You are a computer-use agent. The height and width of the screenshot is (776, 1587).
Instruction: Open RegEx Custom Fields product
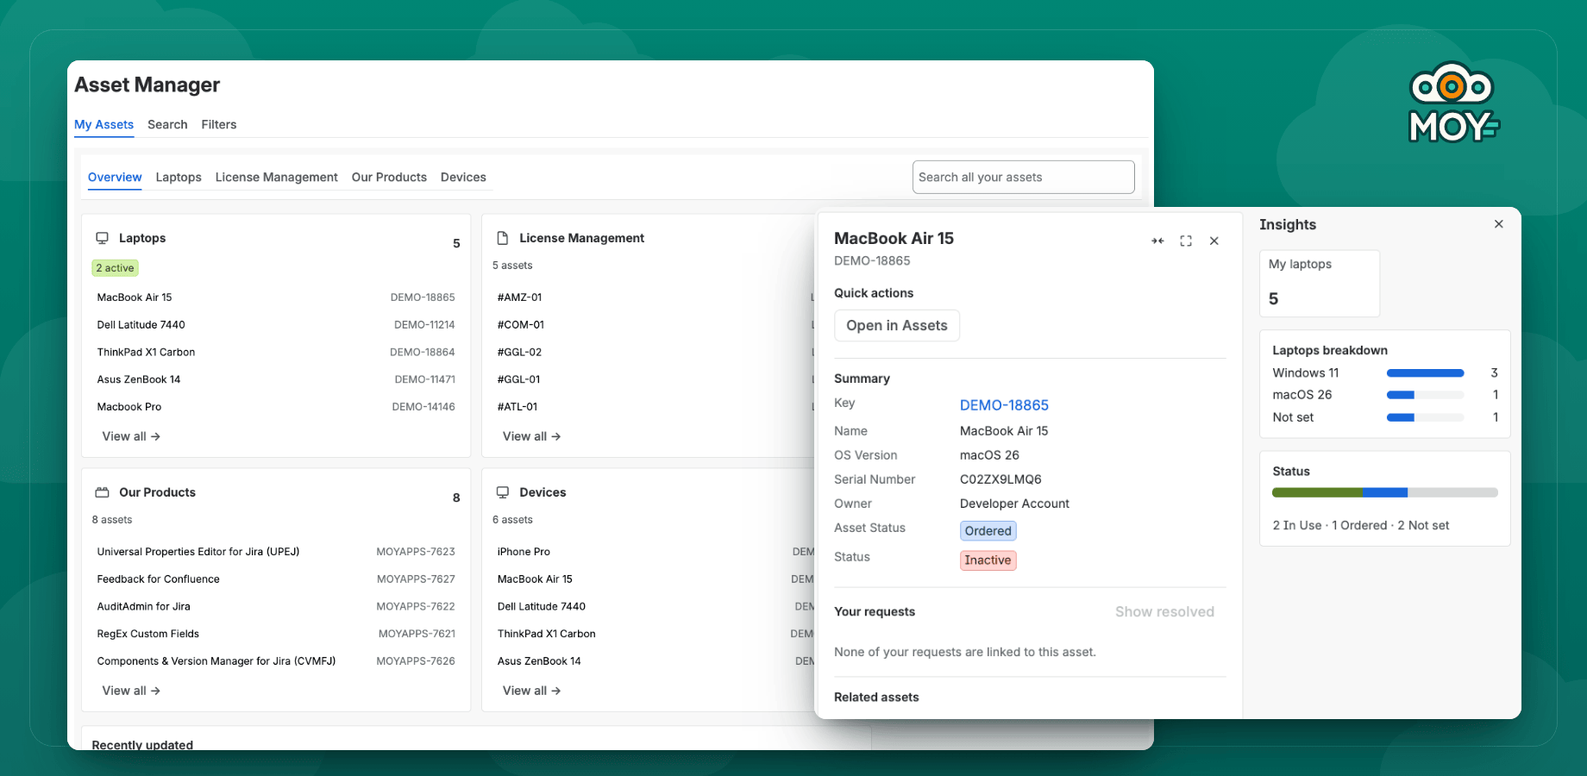pos(276,634)
